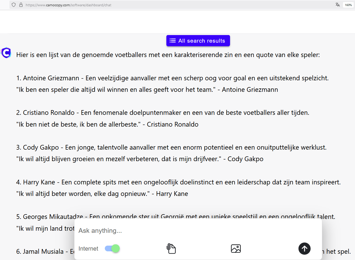Open All search results
Viewport: 355px width, 260px height.
click(x=198, y=41)
